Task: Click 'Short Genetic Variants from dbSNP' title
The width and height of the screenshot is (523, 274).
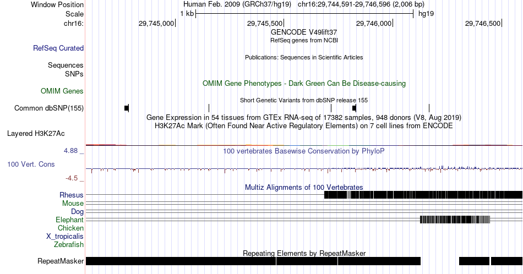Action: tap(304, 100)
